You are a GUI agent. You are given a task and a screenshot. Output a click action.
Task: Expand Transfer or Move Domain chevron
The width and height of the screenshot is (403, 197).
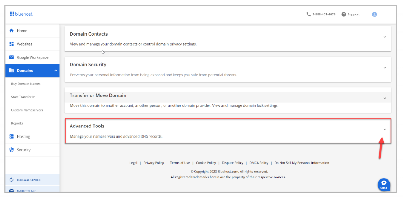(385, 98)
